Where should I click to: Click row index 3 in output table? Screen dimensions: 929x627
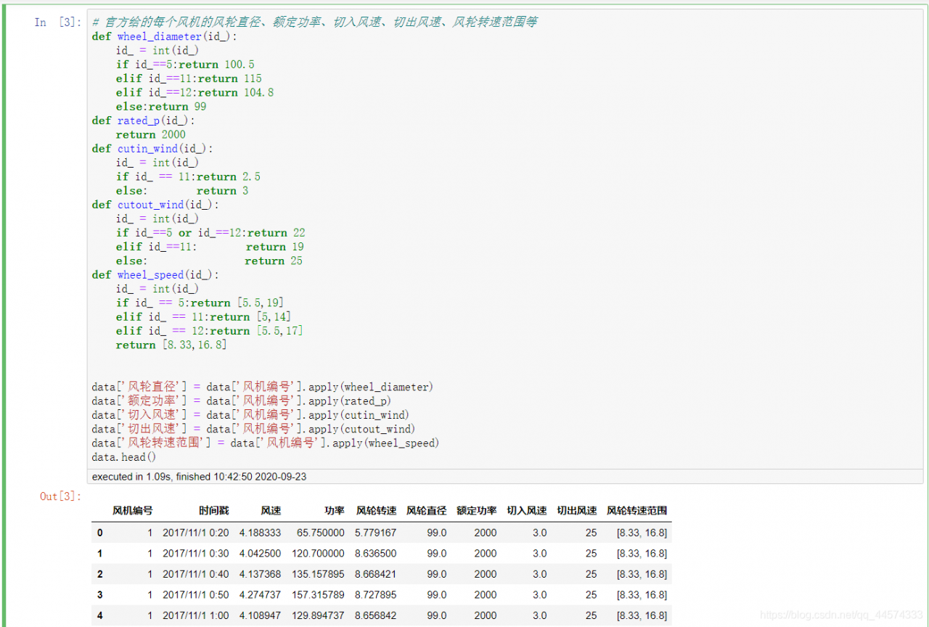point(100,594)
